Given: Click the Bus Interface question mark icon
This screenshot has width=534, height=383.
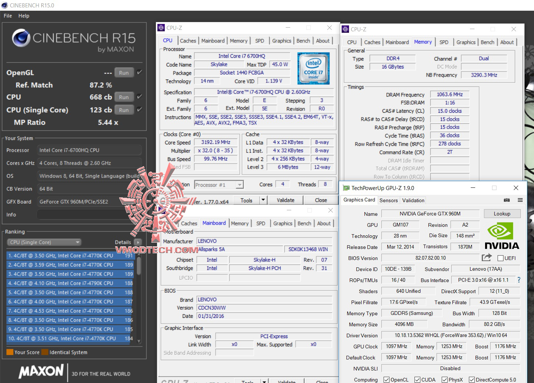Looking at the screenshot, I should point(519,280).
